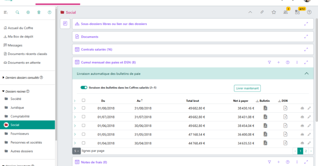Expand the Documents section
The width and height of the screenshot is (318, 166).
[x=306, y=37]
